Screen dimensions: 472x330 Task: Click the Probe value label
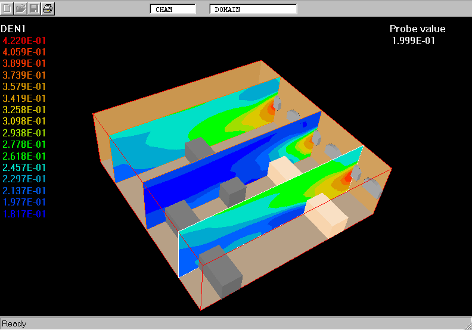click(417, 29)
